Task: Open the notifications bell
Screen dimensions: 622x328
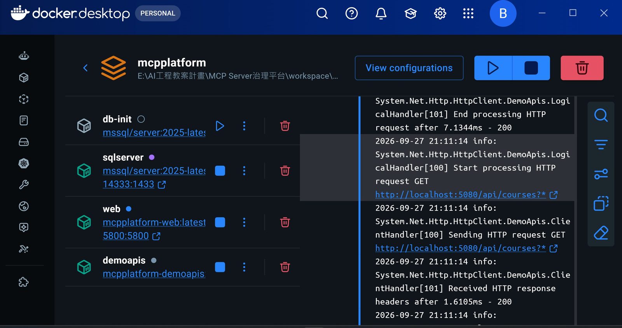Action: (x=381, y=14)
